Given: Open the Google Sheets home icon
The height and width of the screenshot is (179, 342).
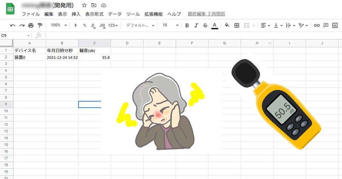Looking at the screenshot, I should pyautogui.click(x=10, y=9).
